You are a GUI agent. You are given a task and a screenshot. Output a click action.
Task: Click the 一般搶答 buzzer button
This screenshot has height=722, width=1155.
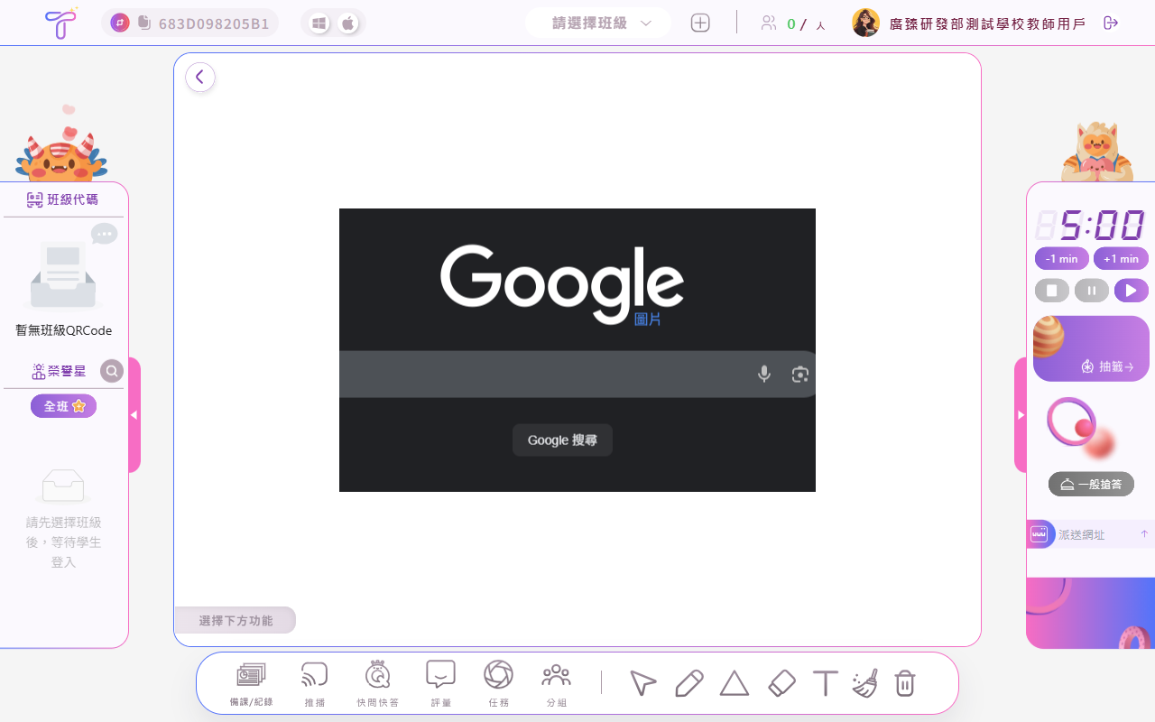[1091, 484]
